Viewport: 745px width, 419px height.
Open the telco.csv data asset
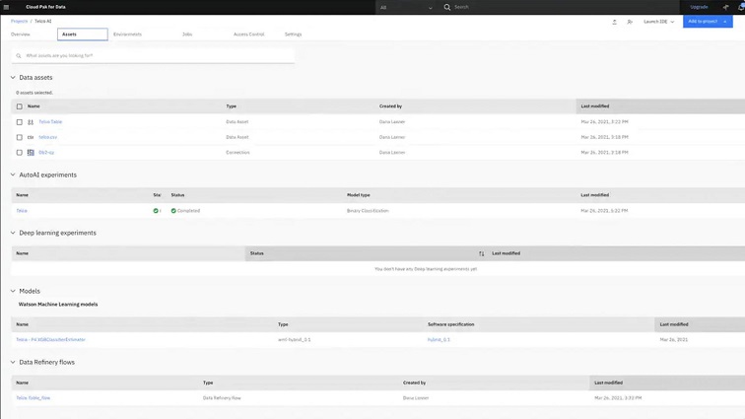click(48, 137)
